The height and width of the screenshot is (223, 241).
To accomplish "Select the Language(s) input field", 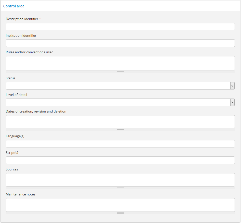I will [120, 144].
